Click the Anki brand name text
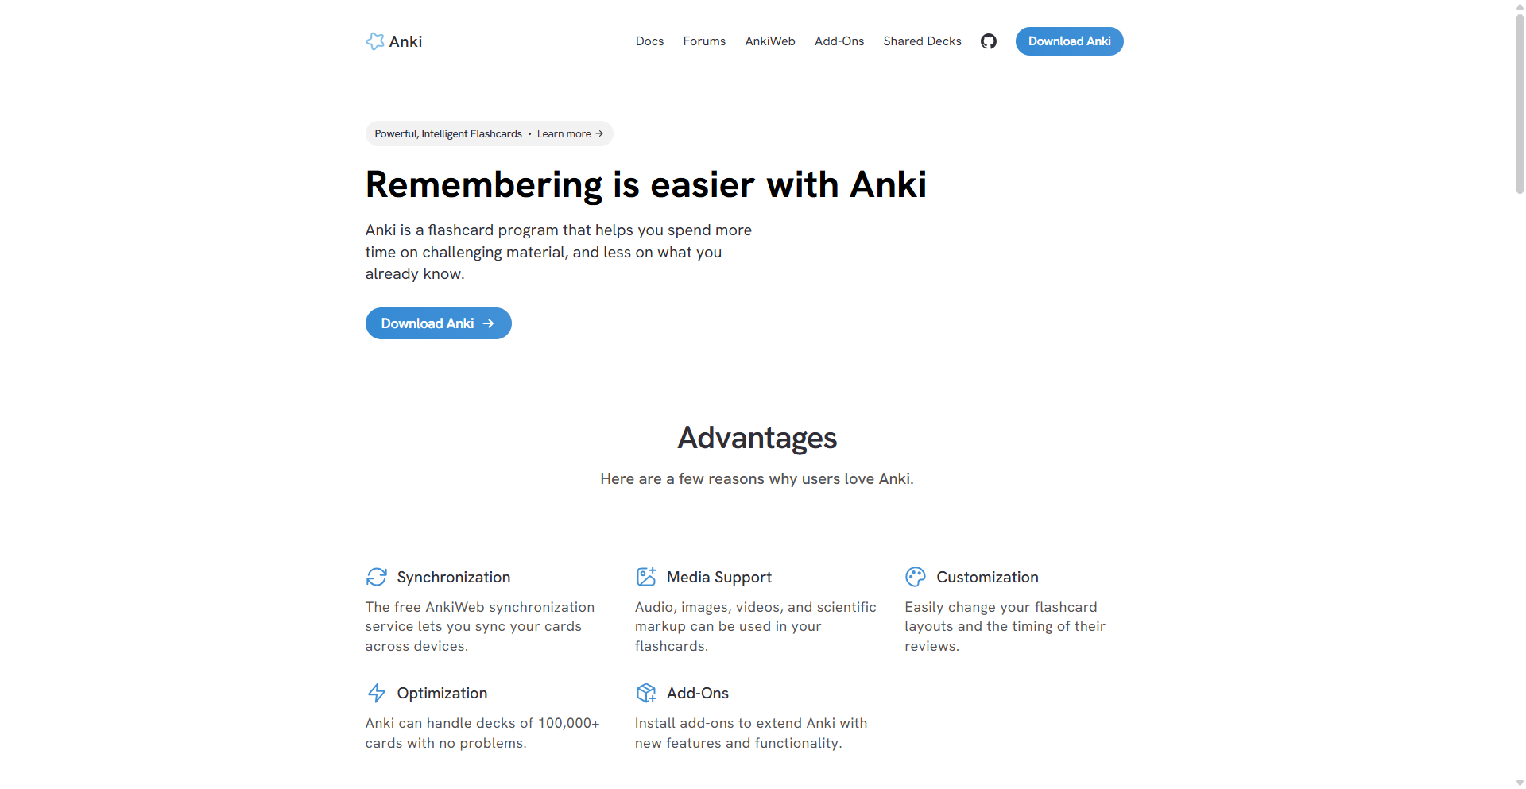Image resolution: width=1526 pixels, height=789 pixels. click(x=405, y=41)
